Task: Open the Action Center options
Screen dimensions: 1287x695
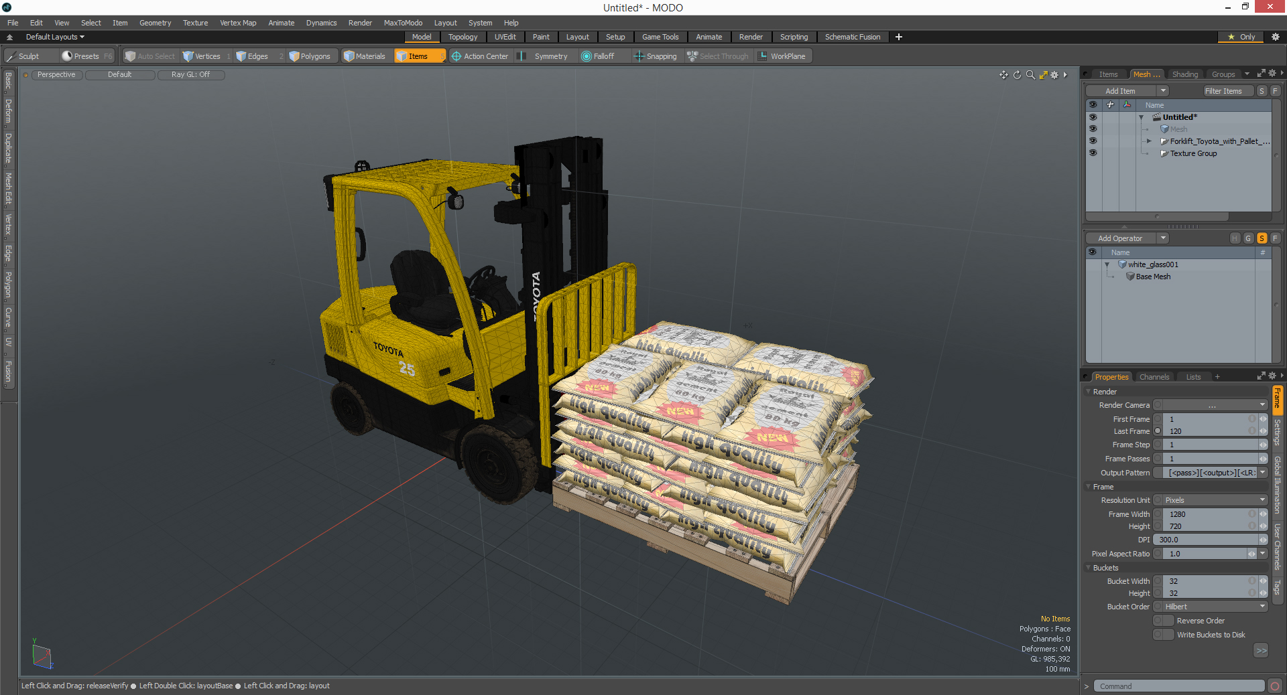Action: click(480, 56)
